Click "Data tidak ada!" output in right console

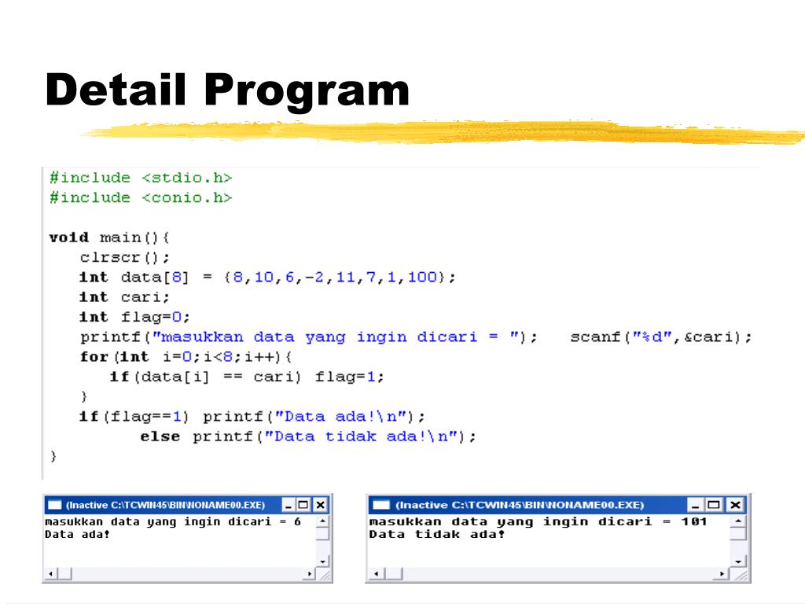437,535
